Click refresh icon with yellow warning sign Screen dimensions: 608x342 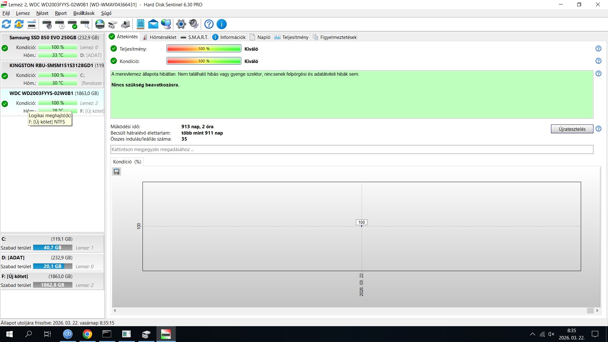coord(19,24)
